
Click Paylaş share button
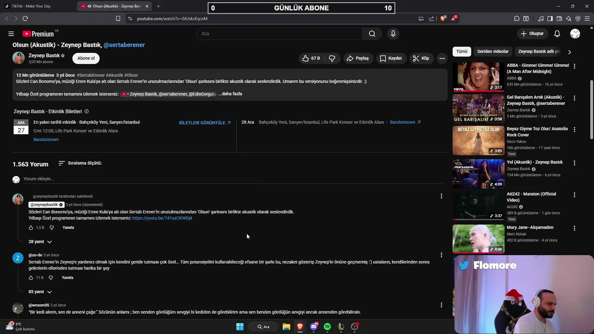[358, 58]
